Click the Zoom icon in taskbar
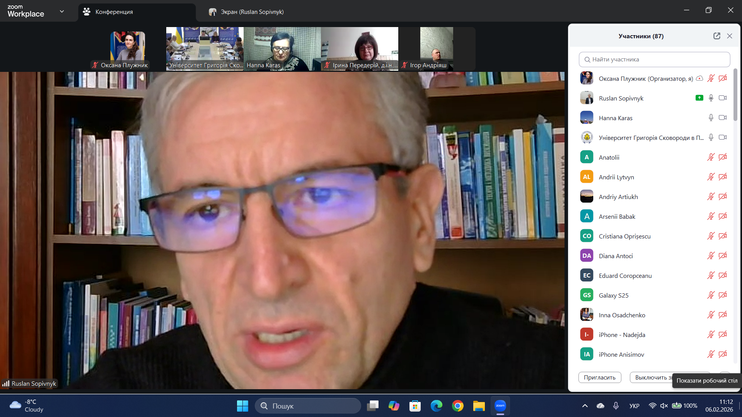This screenshot has height=417, width=742. point(500,406)
